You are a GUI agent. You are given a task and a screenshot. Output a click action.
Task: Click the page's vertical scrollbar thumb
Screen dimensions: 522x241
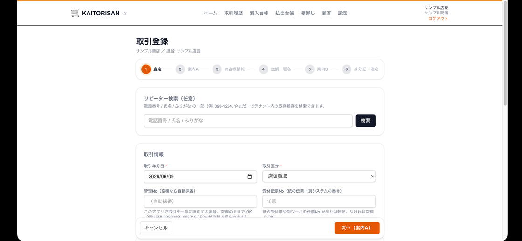click(x=505, y=53)
